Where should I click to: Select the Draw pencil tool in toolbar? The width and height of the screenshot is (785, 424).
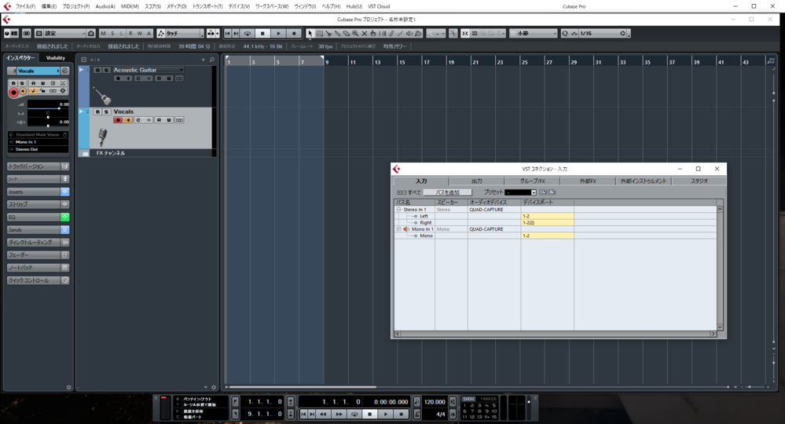(391, 34)
